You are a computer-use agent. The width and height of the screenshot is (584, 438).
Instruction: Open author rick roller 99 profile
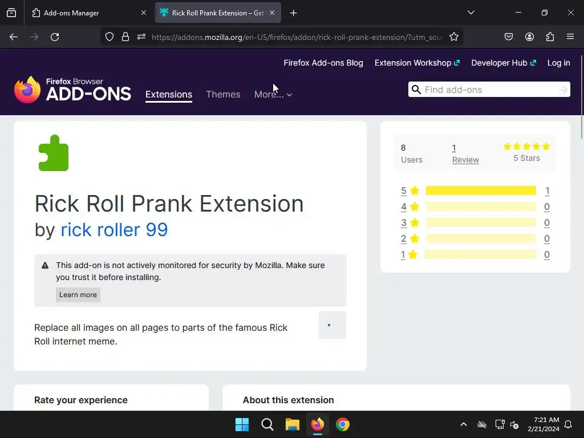point(114,229)
